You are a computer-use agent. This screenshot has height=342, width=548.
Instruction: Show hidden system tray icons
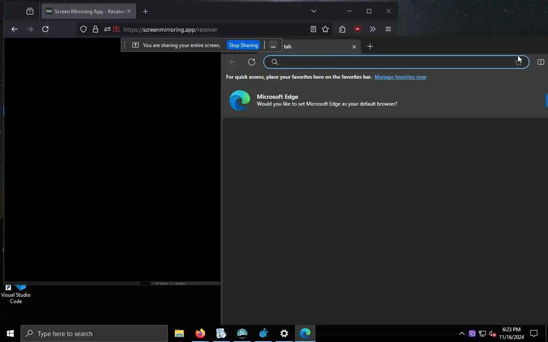point(462,333)
